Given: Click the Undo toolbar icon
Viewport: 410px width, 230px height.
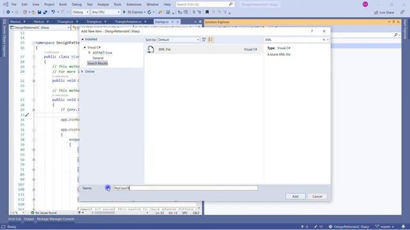Looking at the screenshot, I should pos(53,12).
